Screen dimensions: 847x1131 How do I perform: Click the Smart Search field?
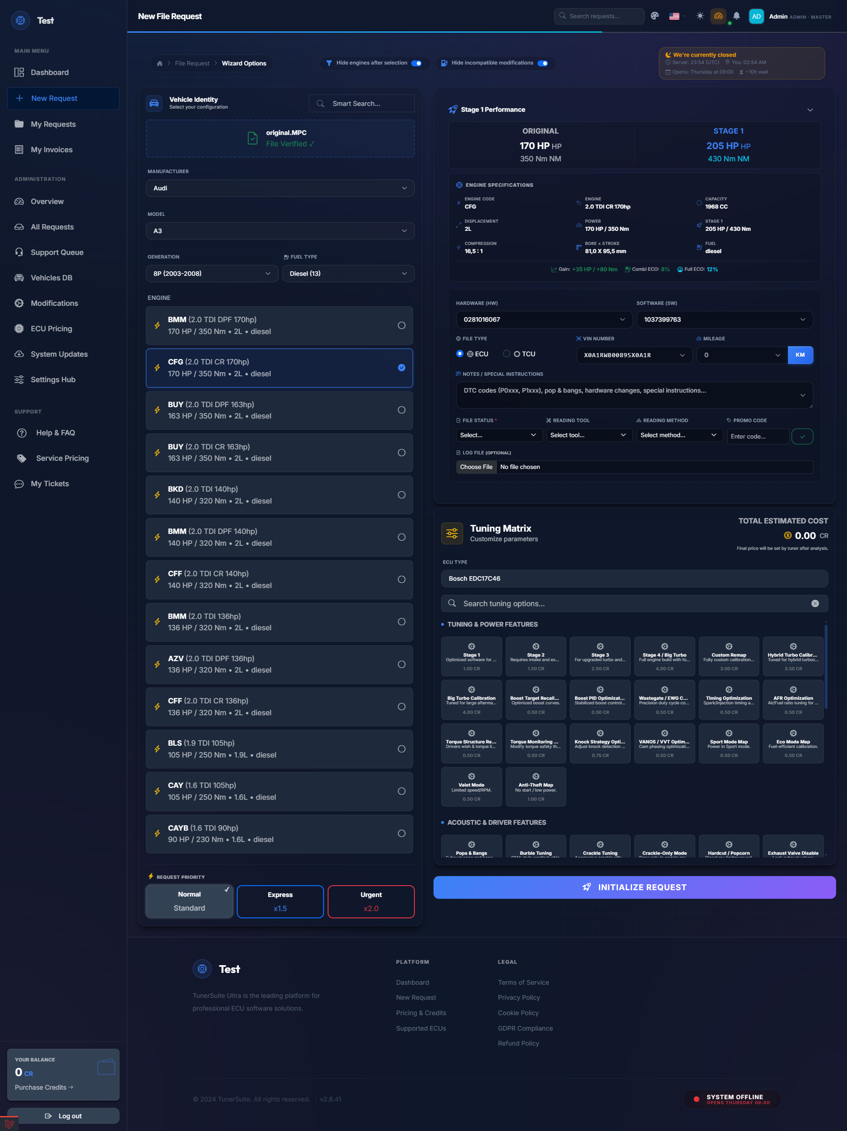362,103
